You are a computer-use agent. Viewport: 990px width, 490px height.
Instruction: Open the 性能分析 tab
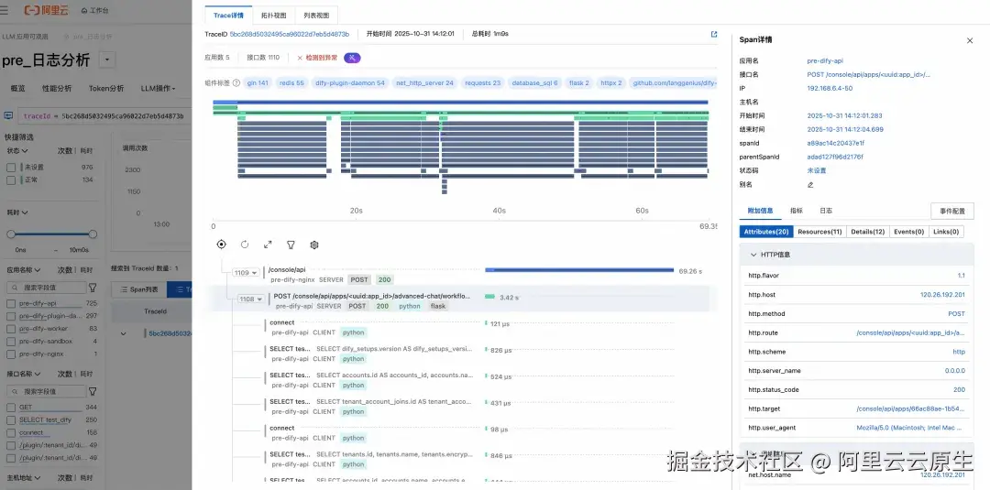pyautogui.click(x=57, y=88)
